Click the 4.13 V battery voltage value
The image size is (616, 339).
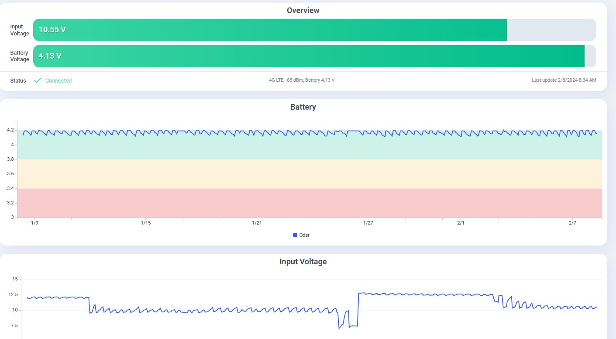50,56
